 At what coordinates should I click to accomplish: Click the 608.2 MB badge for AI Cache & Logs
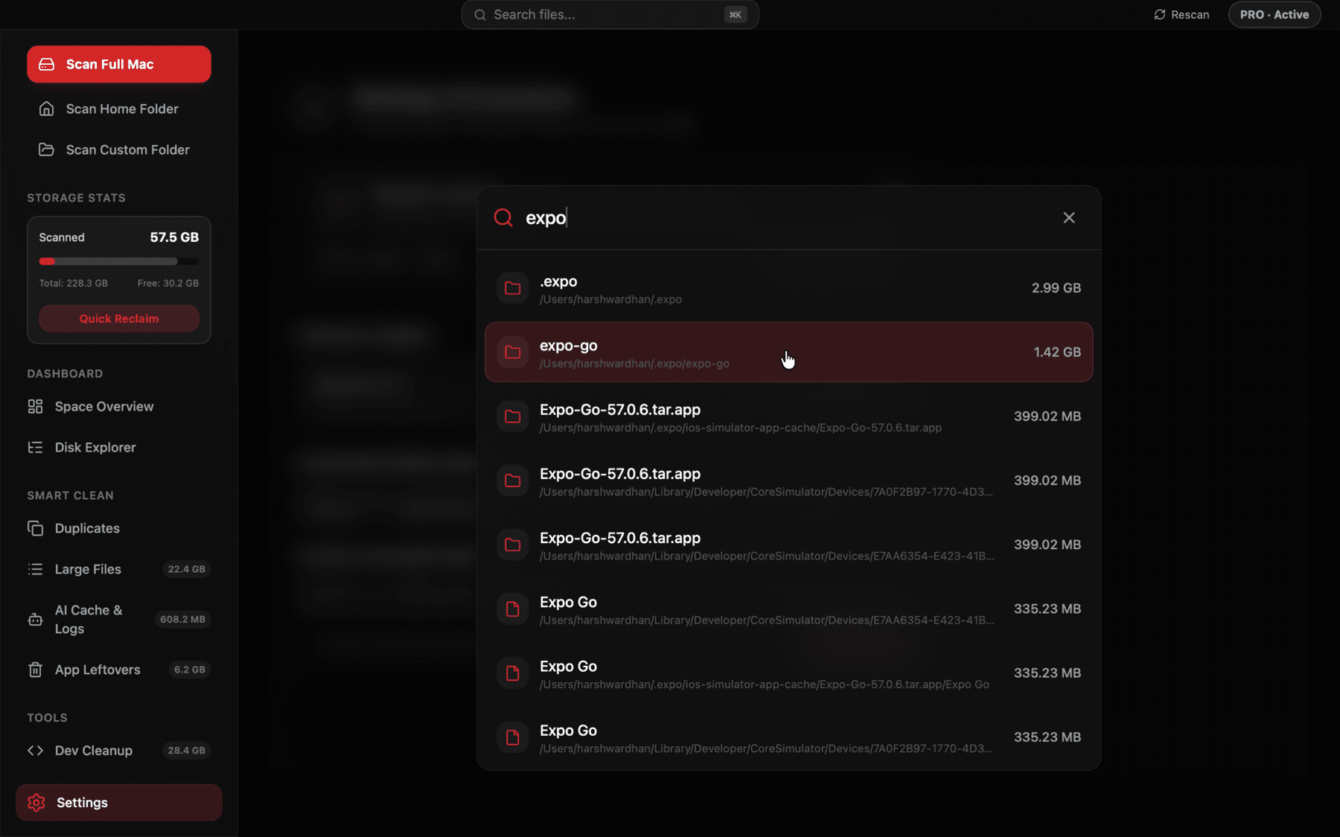click(183, 619)
